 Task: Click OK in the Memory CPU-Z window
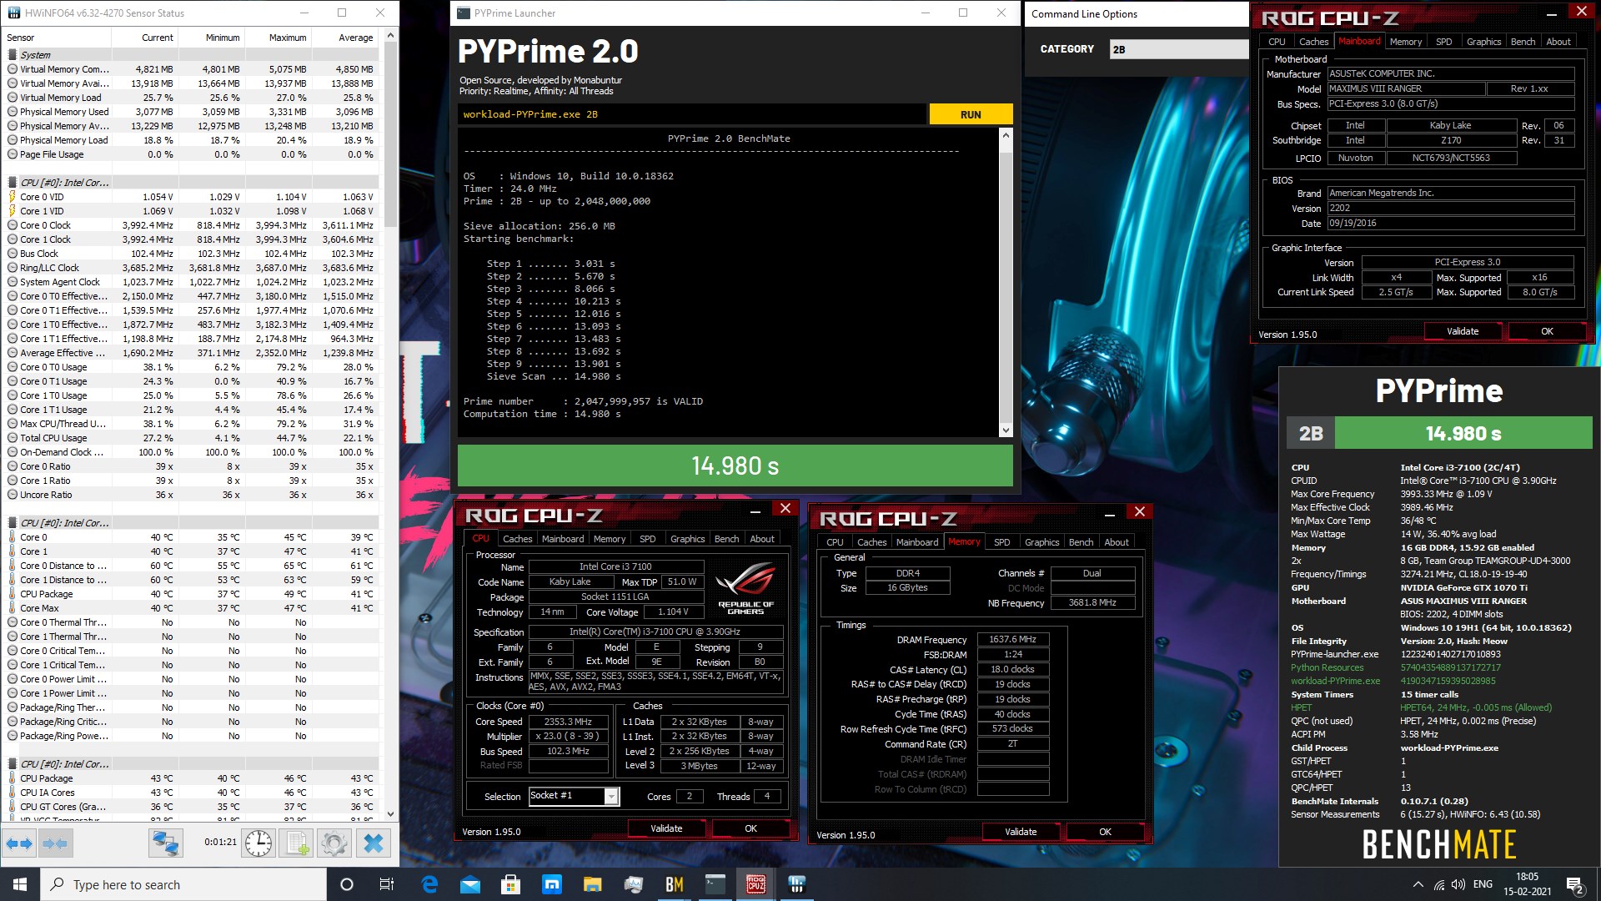(1105, 832)
